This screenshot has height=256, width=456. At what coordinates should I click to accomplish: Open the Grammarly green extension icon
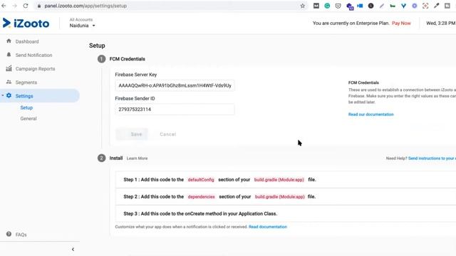coord(327,6)
